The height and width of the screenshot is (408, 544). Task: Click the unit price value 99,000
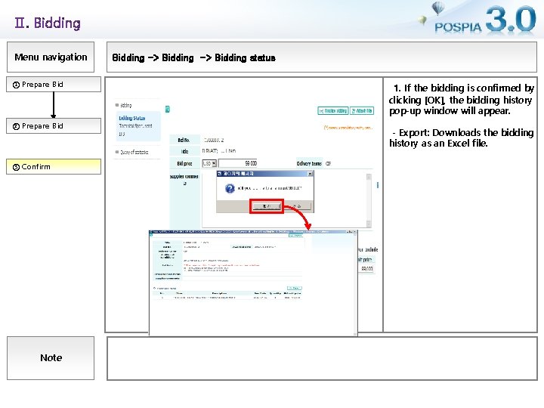[367, 269]
